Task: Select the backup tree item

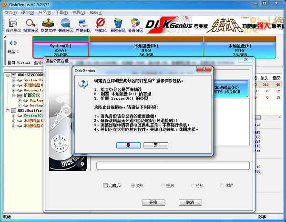Action: [x=36, y=106]
